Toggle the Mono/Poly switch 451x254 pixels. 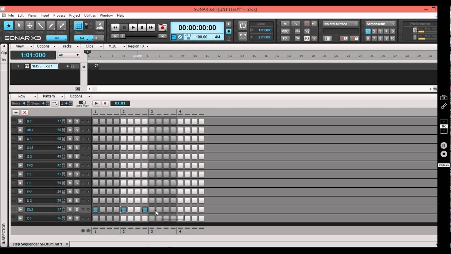pyautogui.click(x=82, y=103)
